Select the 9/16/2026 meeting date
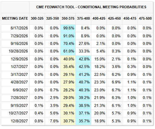155x129 pixels. click(x=19, y=44)
